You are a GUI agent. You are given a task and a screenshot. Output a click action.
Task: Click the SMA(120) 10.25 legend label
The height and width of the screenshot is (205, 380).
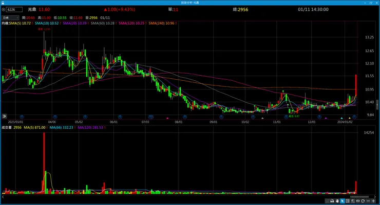pos(131,24)
